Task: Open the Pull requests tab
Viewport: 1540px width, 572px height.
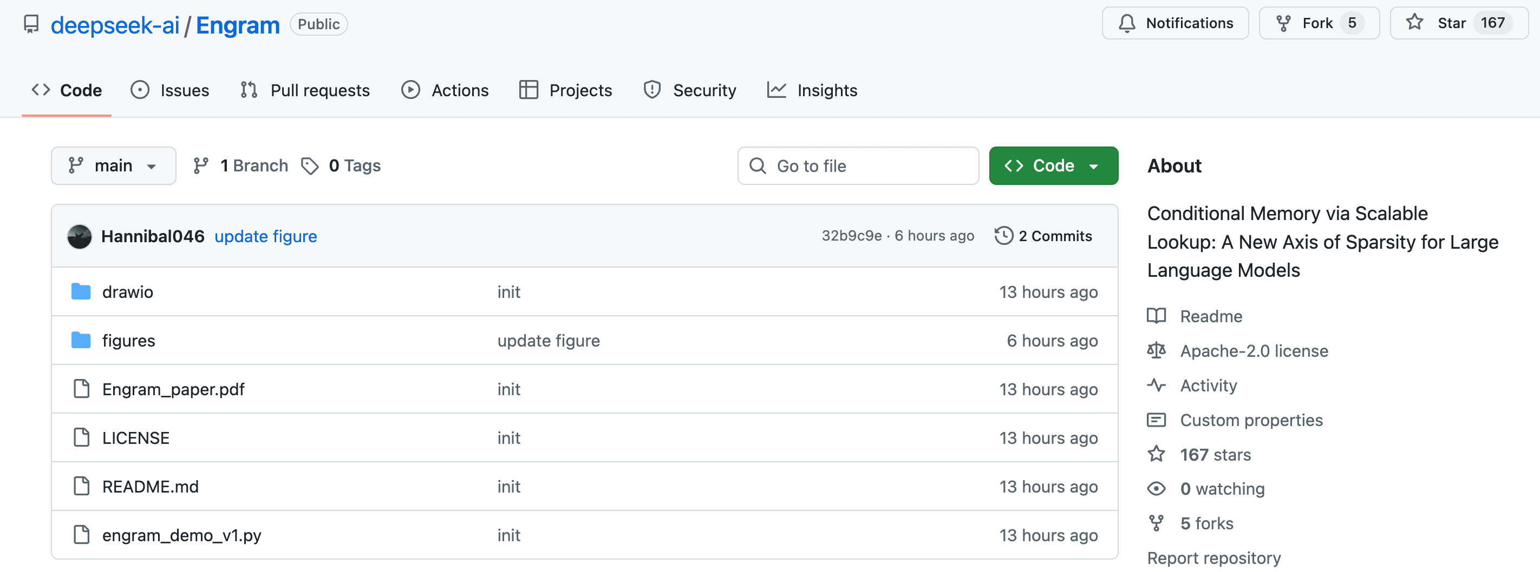Action: (x=305, y=90)
